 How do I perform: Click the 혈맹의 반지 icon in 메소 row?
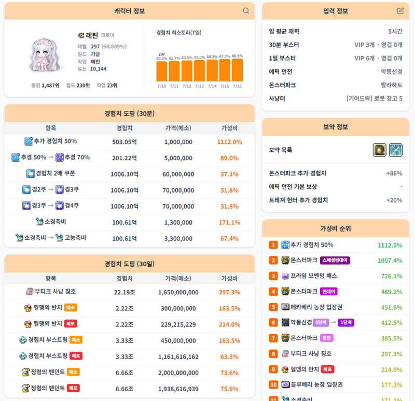[x=28, y=308]
